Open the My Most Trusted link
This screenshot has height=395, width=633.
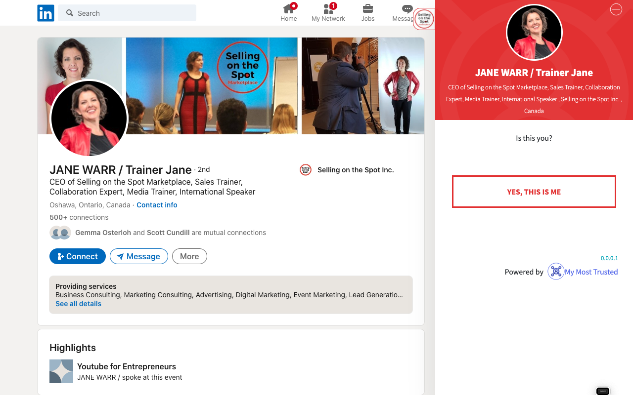click(591, 272)
